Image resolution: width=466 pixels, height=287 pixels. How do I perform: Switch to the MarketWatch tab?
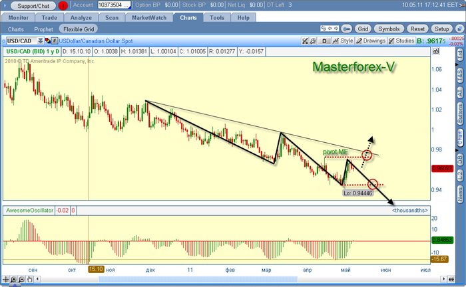point(149,18)
